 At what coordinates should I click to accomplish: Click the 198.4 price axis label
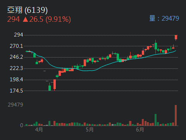coord(16,79)
